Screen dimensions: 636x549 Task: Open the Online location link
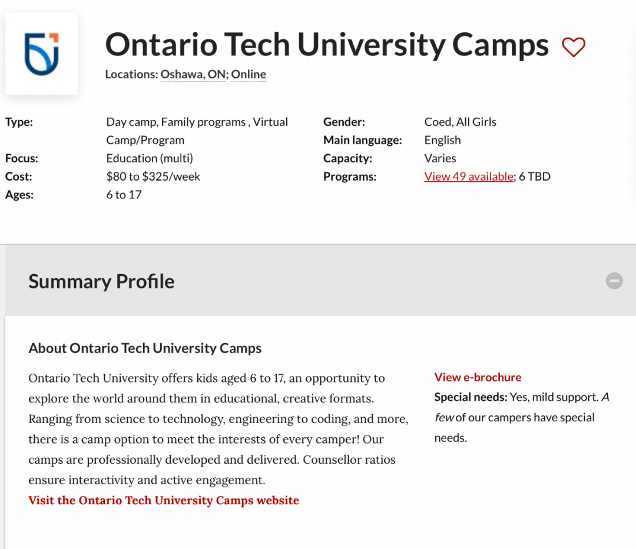pos(249,75)
